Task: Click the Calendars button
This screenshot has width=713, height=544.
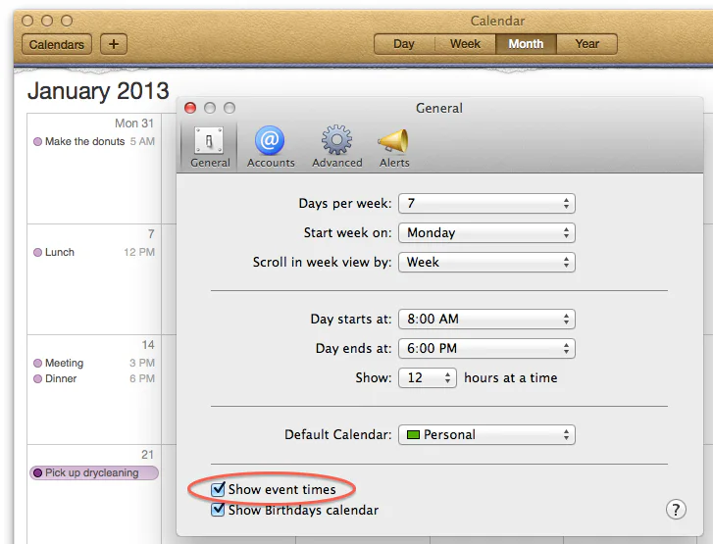Action: click(x=56, y=44)
